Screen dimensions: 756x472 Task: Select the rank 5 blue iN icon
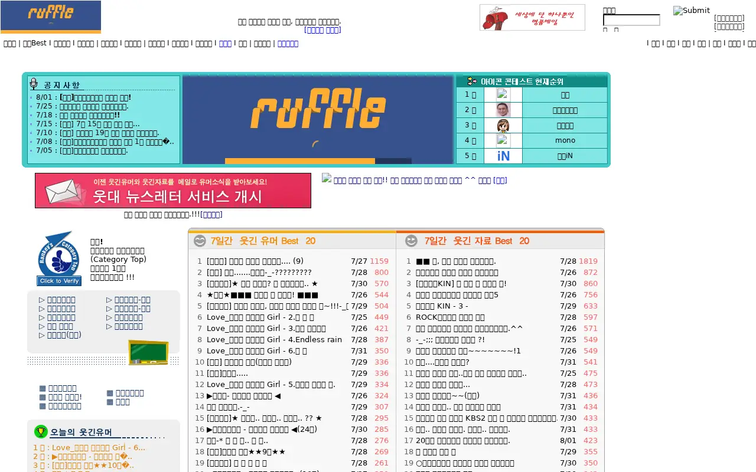coord(503,156)
